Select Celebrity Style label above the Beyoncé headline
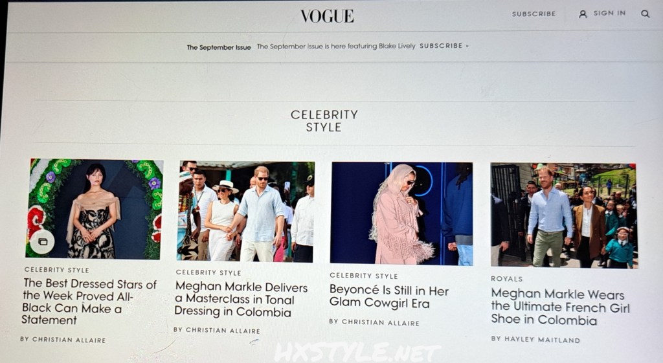Image resolution: width=663 pixels, height=363 pixels. pos(364,276)
